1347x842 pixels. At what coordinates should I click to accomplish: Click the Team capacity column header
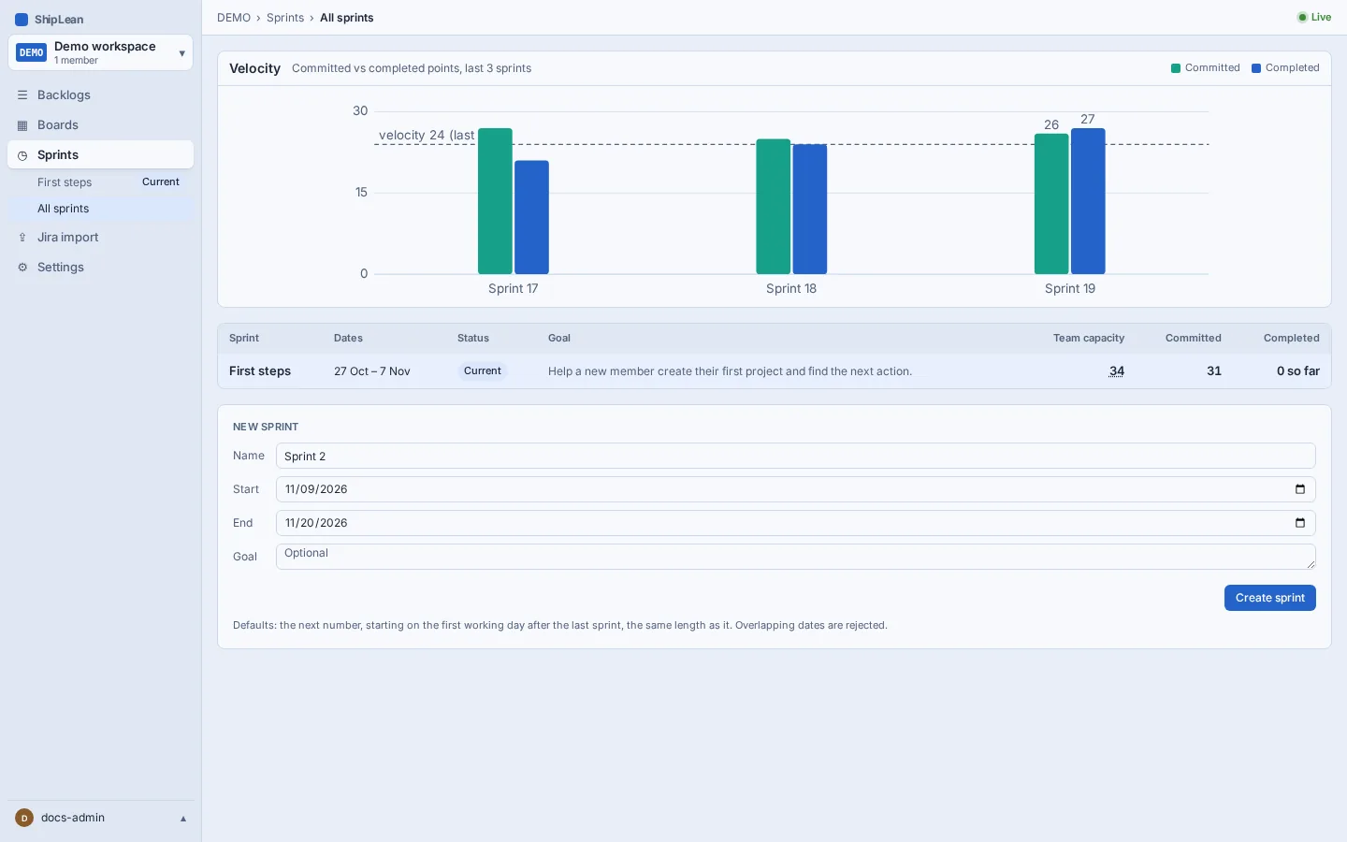pyautogui.click(x=1089, y=339)
